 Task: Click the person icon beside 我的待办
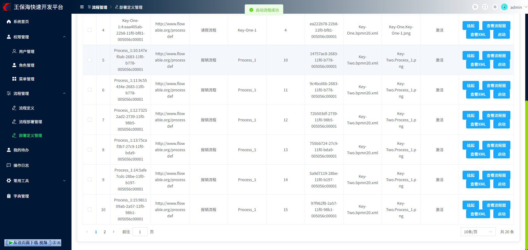click(9, 150)
